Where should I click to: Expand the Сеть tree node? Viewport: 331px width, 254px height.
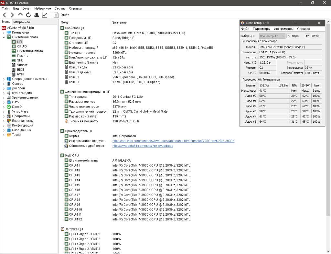click(x=4, y=102)
